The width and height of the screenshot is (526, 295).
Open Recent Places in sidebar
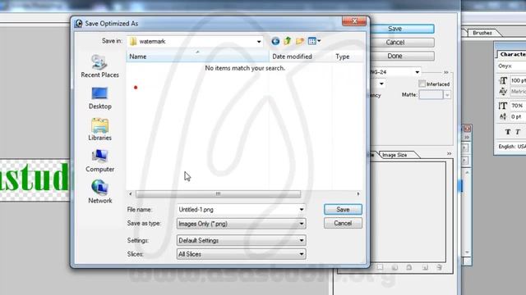[x=99, y=66]
